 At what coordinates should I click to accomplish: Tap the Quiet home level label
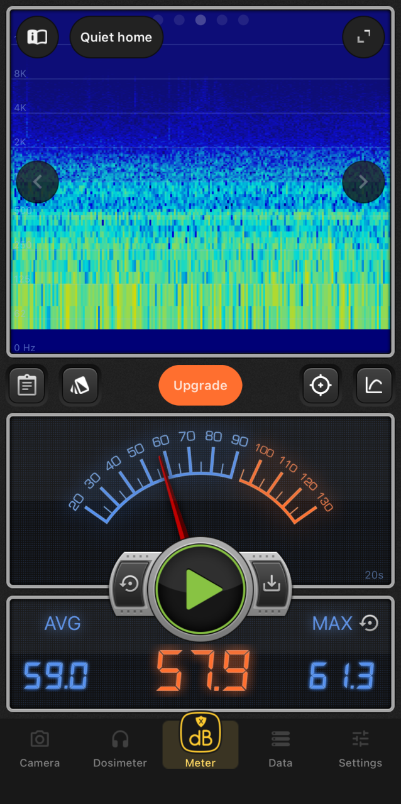tap(116, 37)
